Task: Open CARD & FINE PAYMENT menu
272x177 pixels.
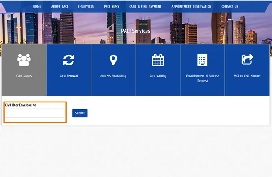Action: [x=146, y=7]
